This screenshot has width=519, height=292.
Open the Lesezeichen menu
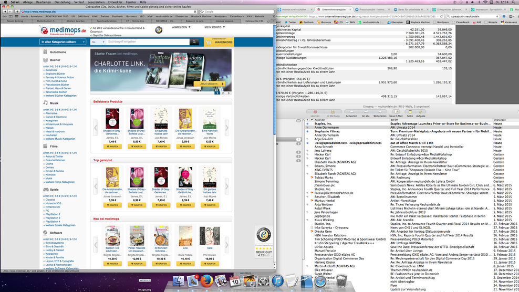point(96,2)
